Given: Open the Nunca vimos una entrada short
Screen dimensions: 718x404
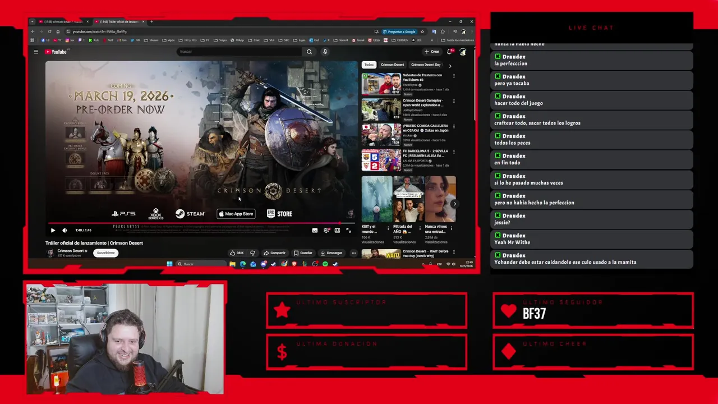Looking at the screenshot, I should pyautogui.click(x=440, y=199).
